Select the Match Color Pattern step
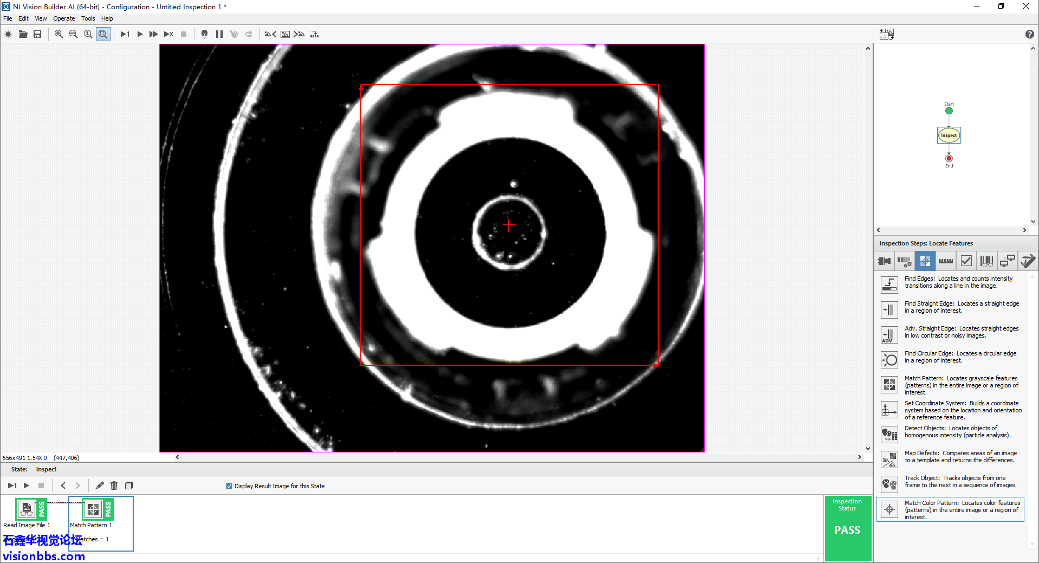The width and height of the screenshot is (1039, 563). [x=889, y=509]
